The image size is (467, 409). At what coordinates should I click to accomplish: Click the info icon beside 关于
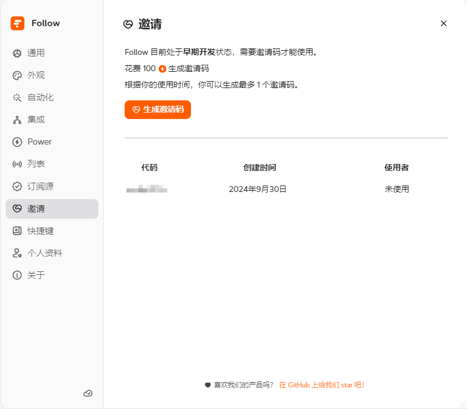click(17, 275)
